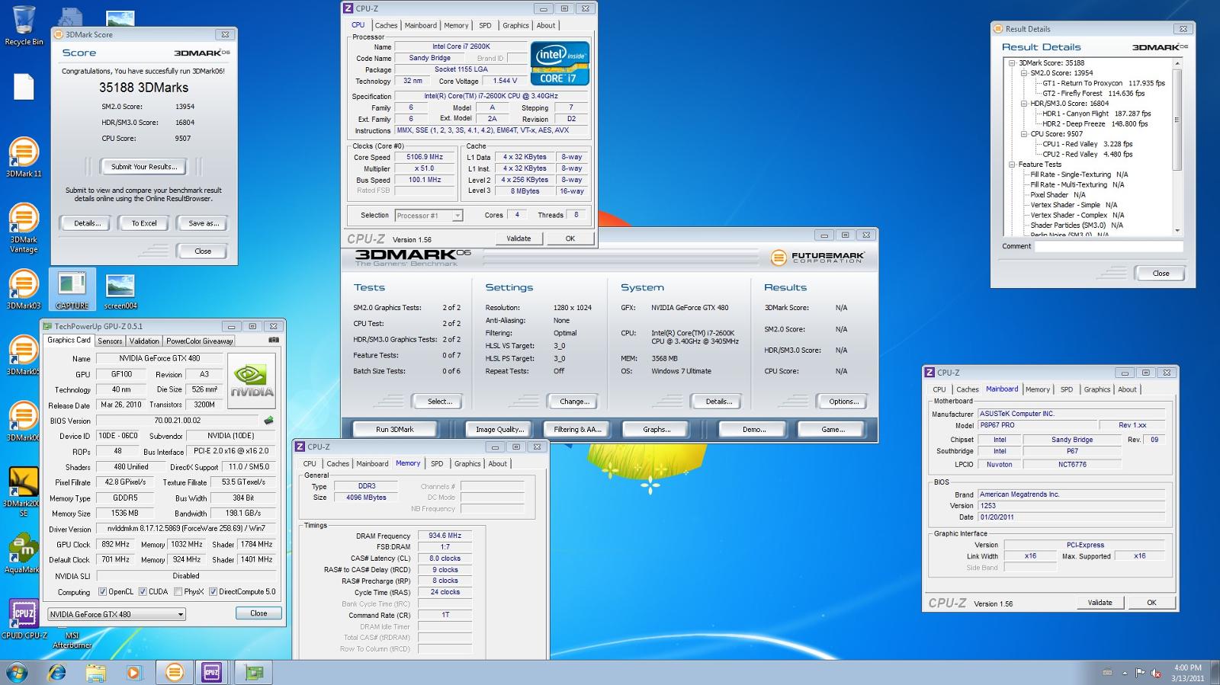Switch to 3DMark taskbar button
1220x685 pixels.
[175, 672]
